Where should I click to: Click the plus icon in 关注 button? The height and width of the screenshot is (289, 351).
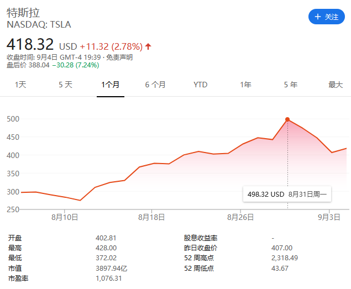[x=318, y=17]
